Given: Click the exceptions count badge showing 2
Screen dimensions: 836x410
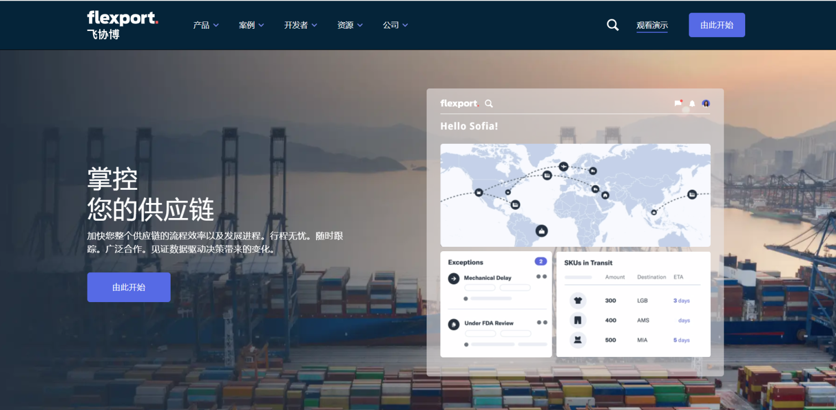Looking at the screenshot, I should point(540,261).
